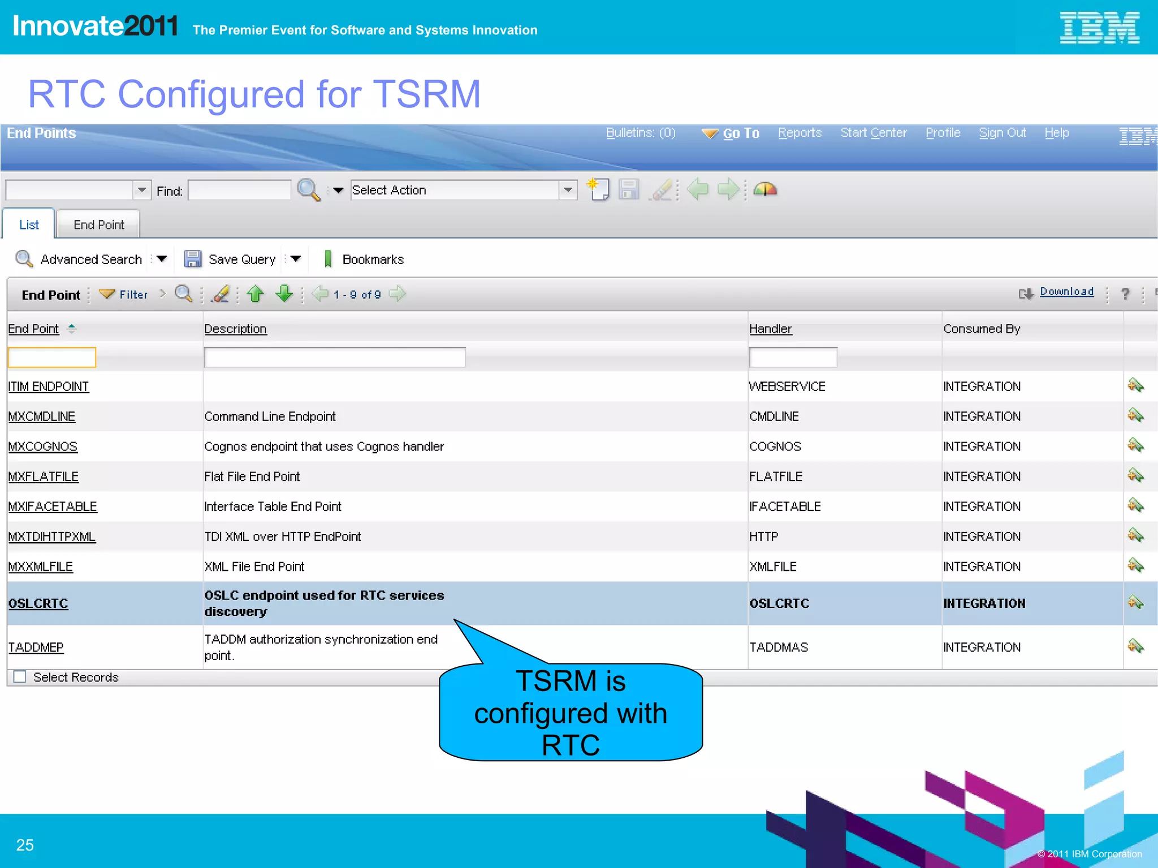Viewport: 1158px width, 868px height.
Task: Open the KPI gauge icon in toolbar
Action: pos(765,189)
